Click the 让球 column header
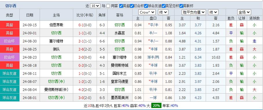 [x=242, y=18]
